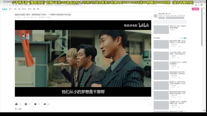207x116 pixels.
Task: Click the Bilibili logo in header
Action: click(5, 9)
